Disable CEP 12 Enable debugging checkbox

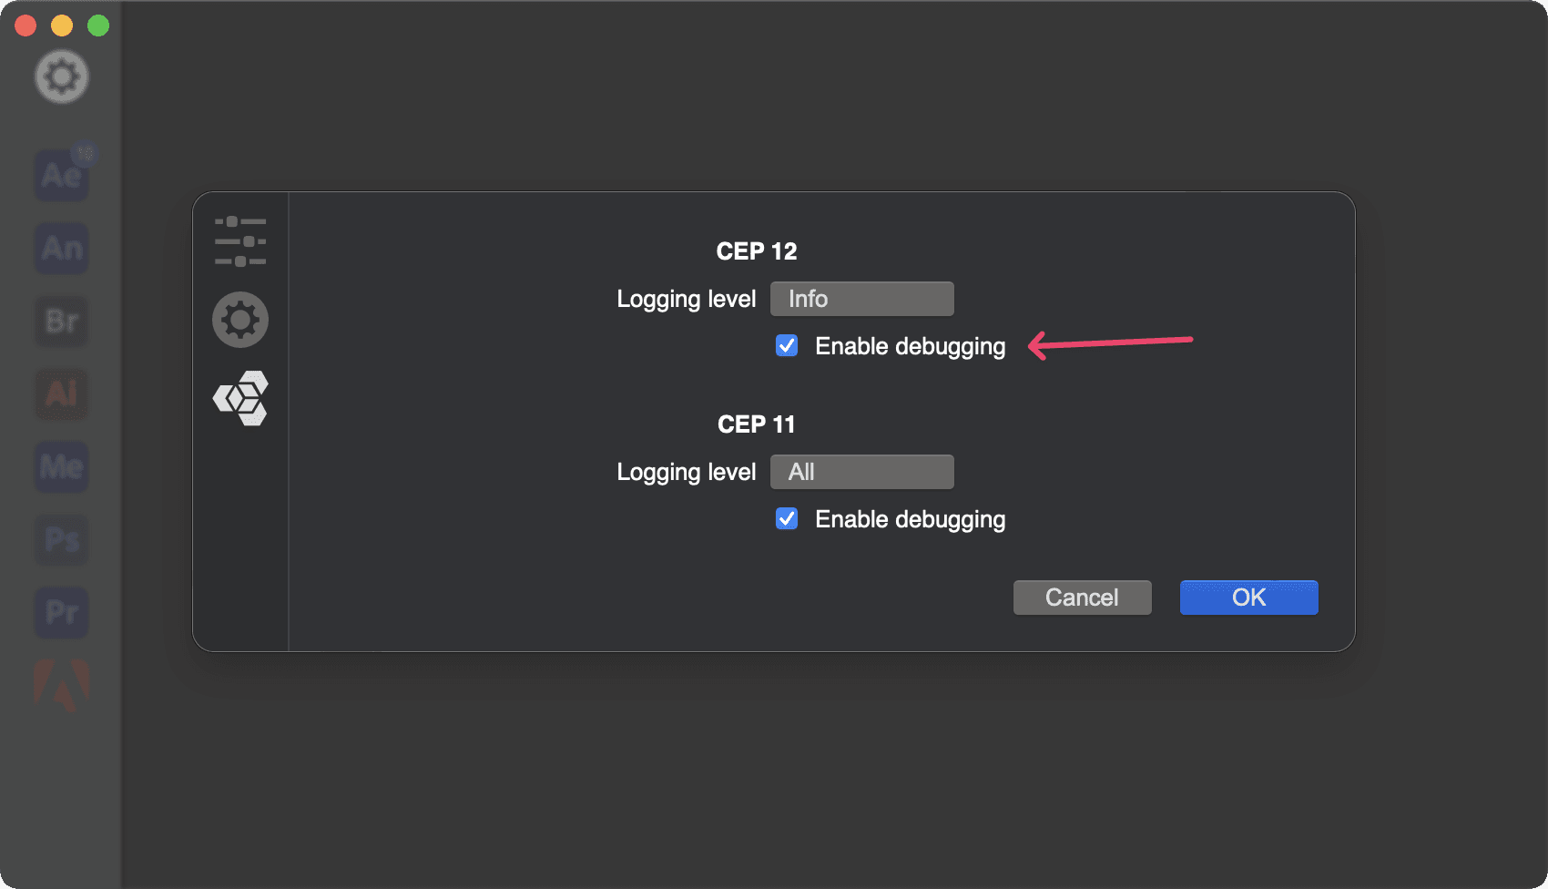pos(787,346)
